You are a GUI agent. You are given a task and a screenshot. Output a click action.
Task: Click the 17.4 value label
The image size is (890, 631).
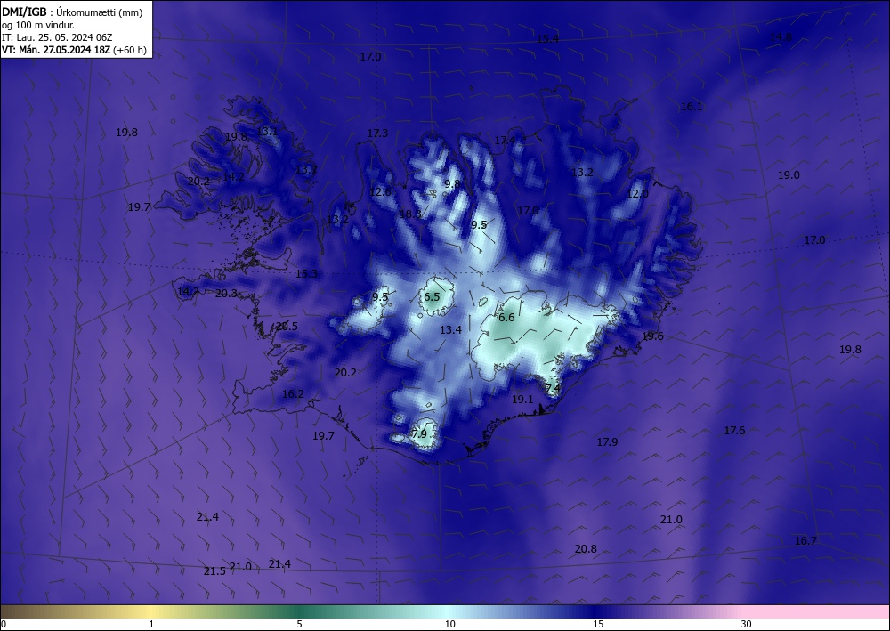coord(505,140)
